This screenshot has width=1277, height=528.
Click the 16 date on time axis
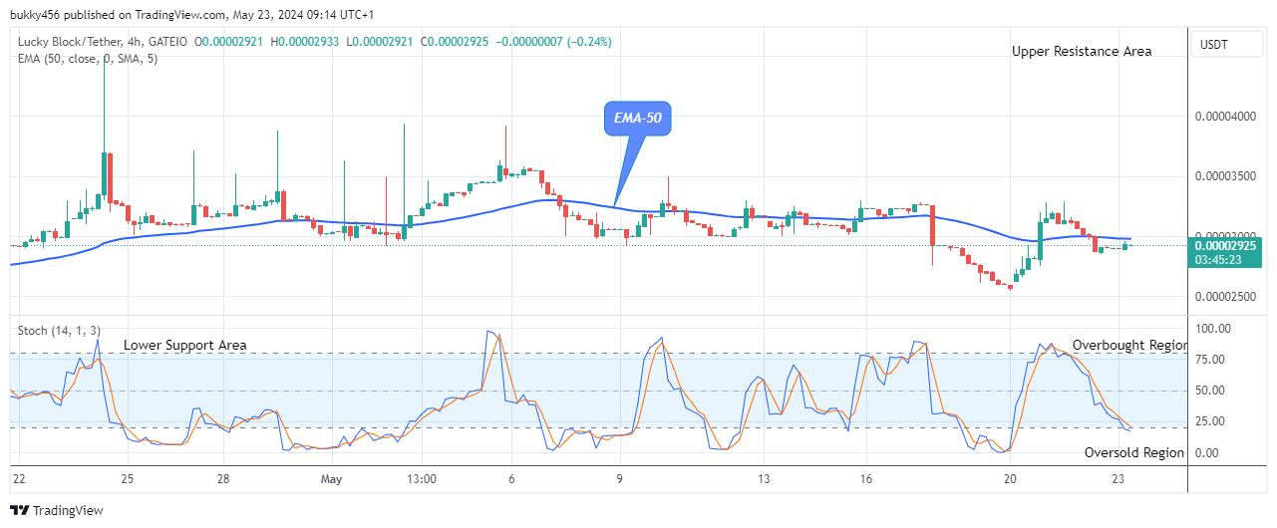[867, 479]
